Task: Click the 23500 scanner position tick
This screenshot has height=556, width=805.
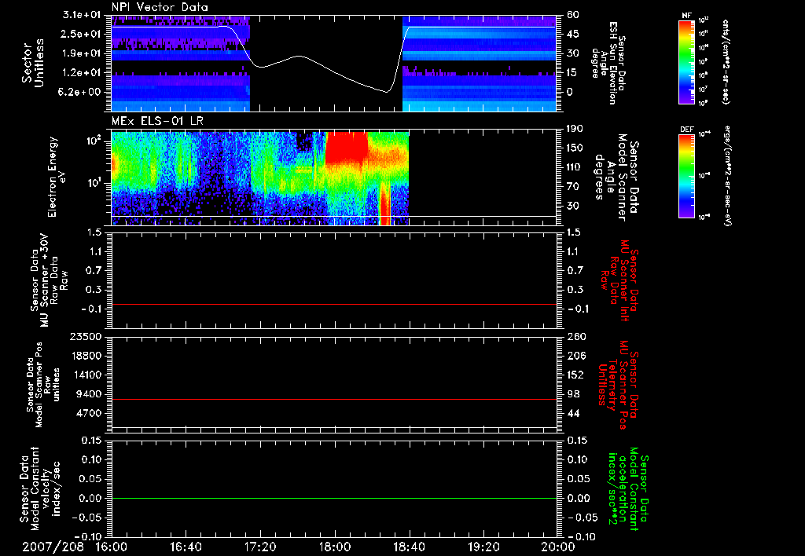Action: (85, 336)
